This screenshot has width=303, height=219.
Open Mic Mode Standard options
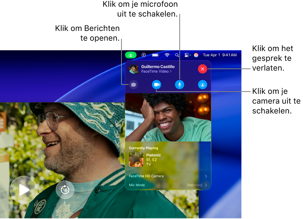click(168, 185)
